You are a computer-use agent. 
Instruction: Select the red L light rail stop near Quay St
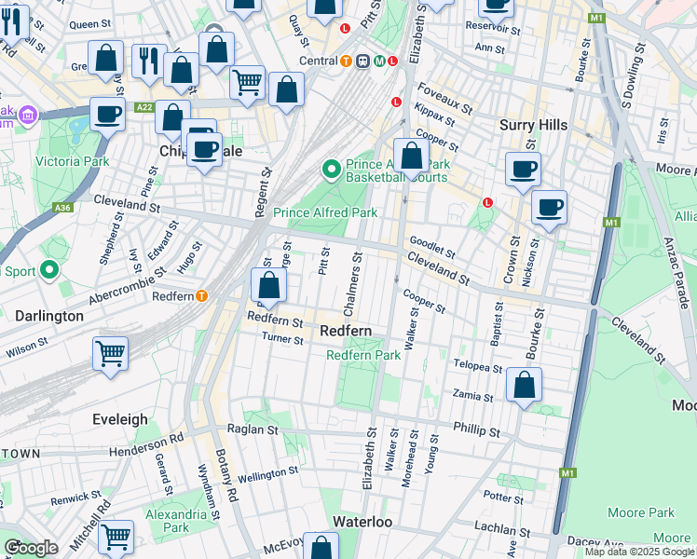[x=345, y=29]
